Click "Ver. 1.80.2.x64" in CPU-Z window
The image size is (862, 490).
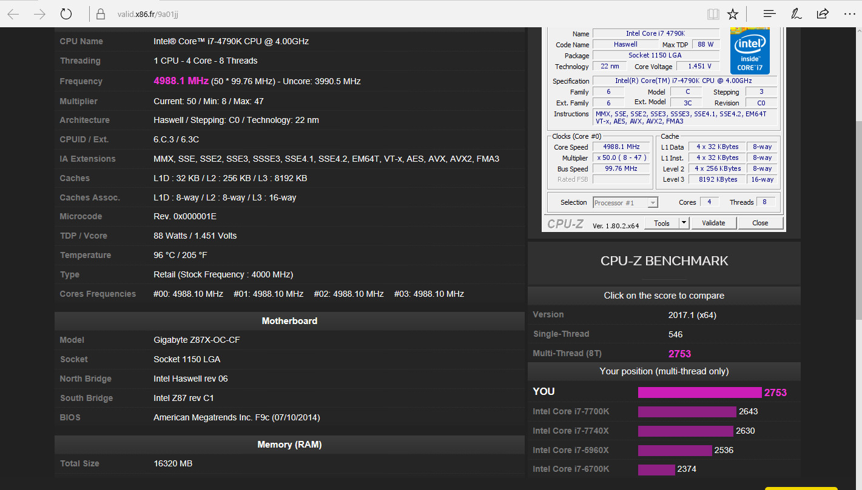(616, 225)
